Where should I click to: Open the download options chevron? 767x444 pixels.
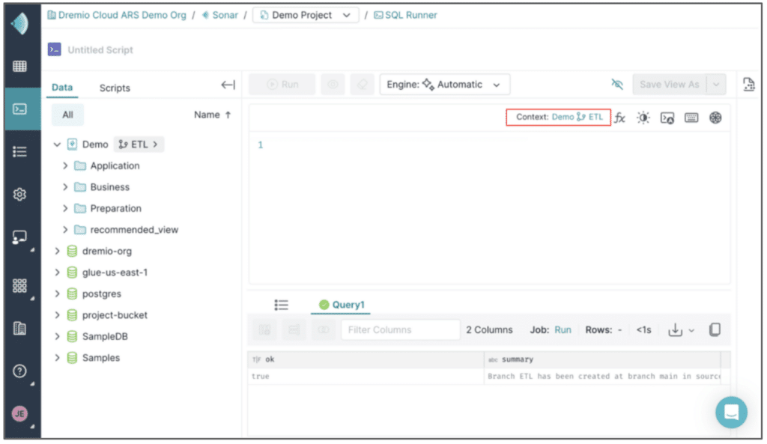click(691, 330)
